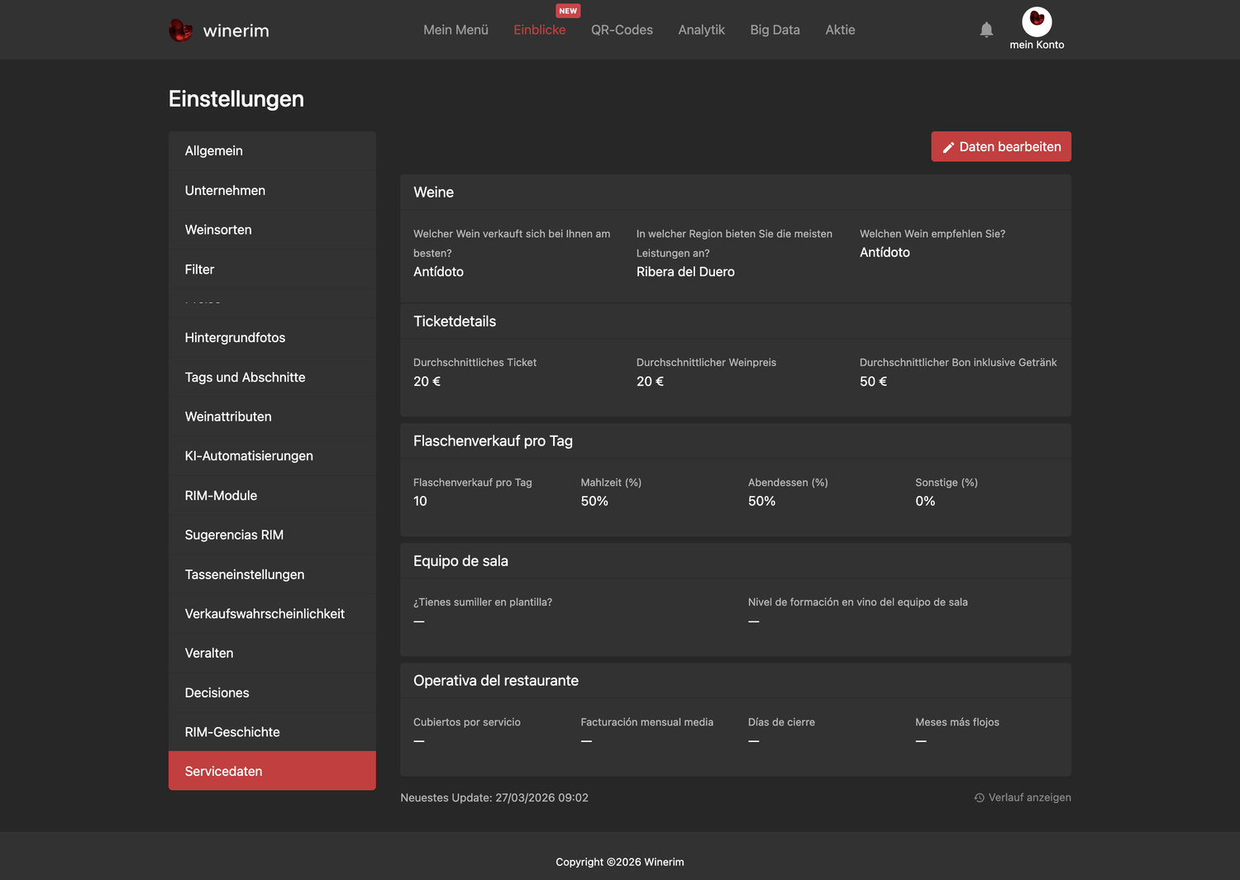The image size is (1240, 880).
Task: Select the active Servicedaten entry
Action: (x=272, y=771)
